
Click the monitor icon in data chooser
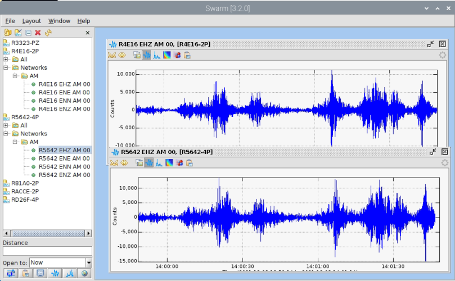[40, 274]
